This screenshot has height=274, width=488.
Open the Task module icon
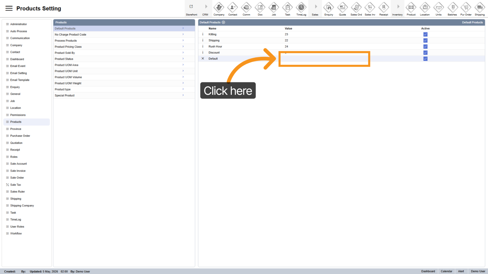[288, 7]
